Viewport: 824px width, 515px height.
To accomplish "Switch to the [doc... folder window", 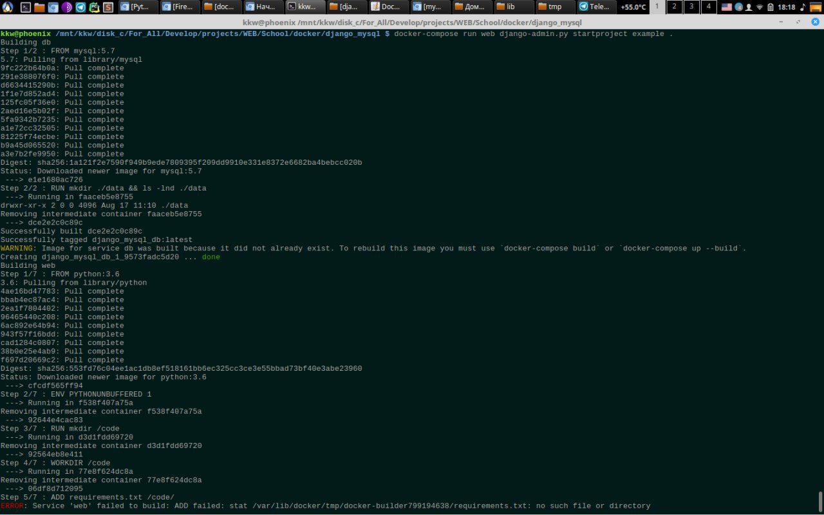I will point(222,7).
